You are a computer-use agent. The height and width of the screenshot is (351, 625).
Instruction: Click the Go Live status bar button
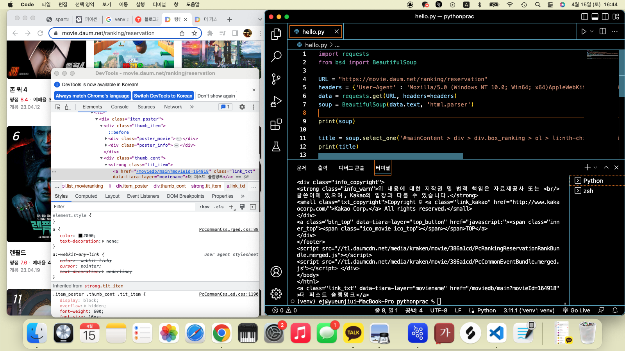coord(577,310)
